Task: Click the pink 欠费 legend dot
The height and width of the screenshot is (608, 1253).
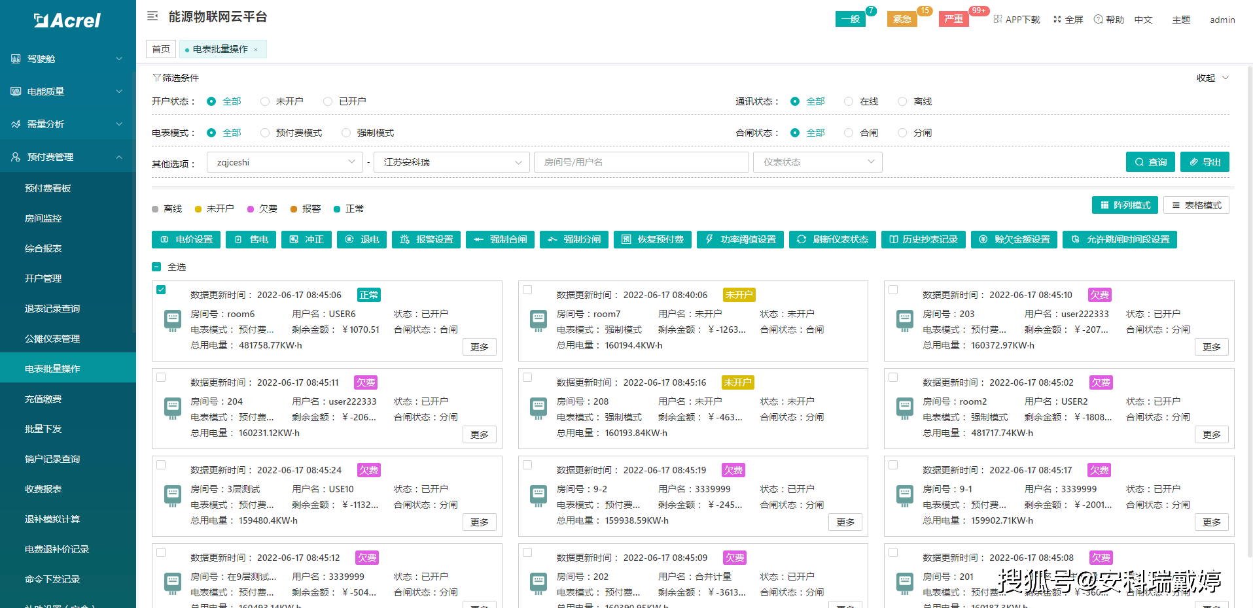Action: click(251, 209)
